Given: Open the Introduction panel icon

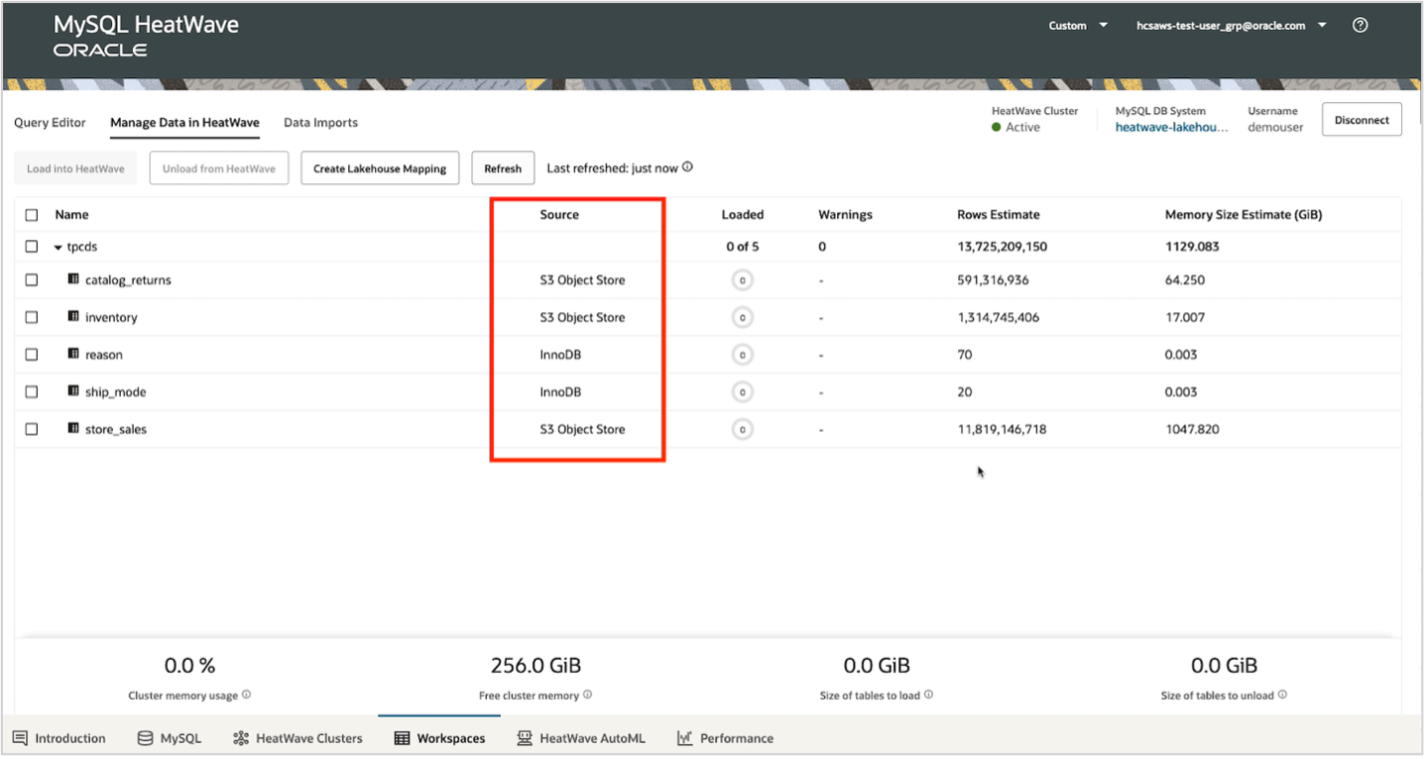Looking at the screenshot, I should (20, 737).
